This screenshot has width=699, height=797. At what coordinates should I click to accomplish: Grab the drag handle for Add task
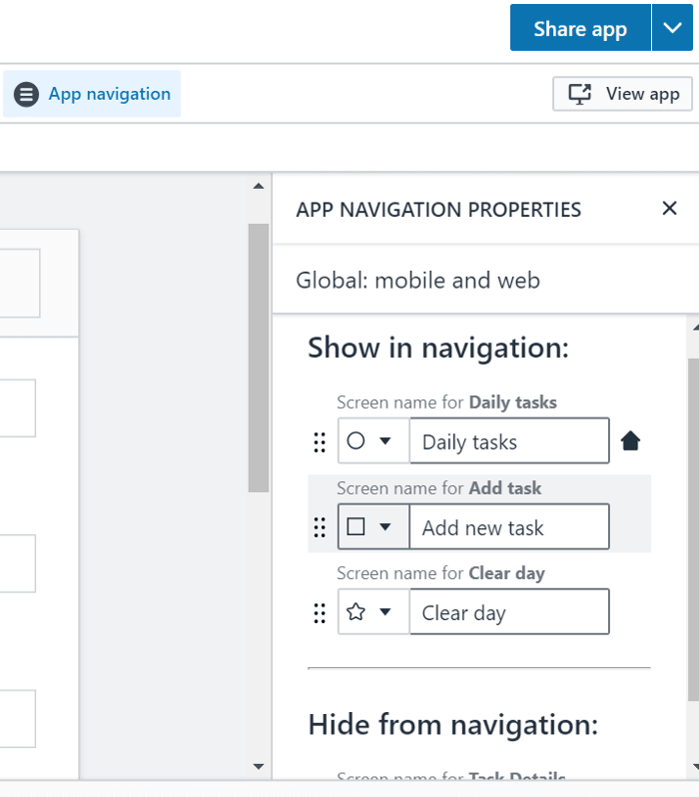point(320,527)
